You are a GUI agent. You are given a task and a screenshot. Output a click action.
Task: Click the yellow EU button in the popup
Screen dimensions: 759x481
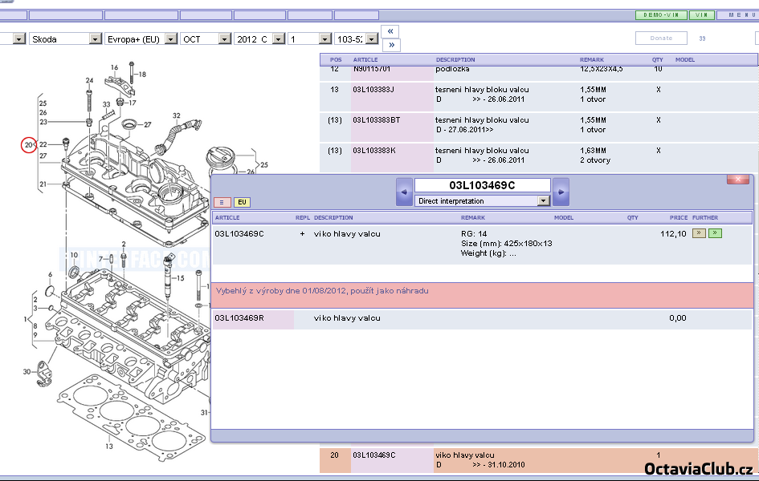242,203
